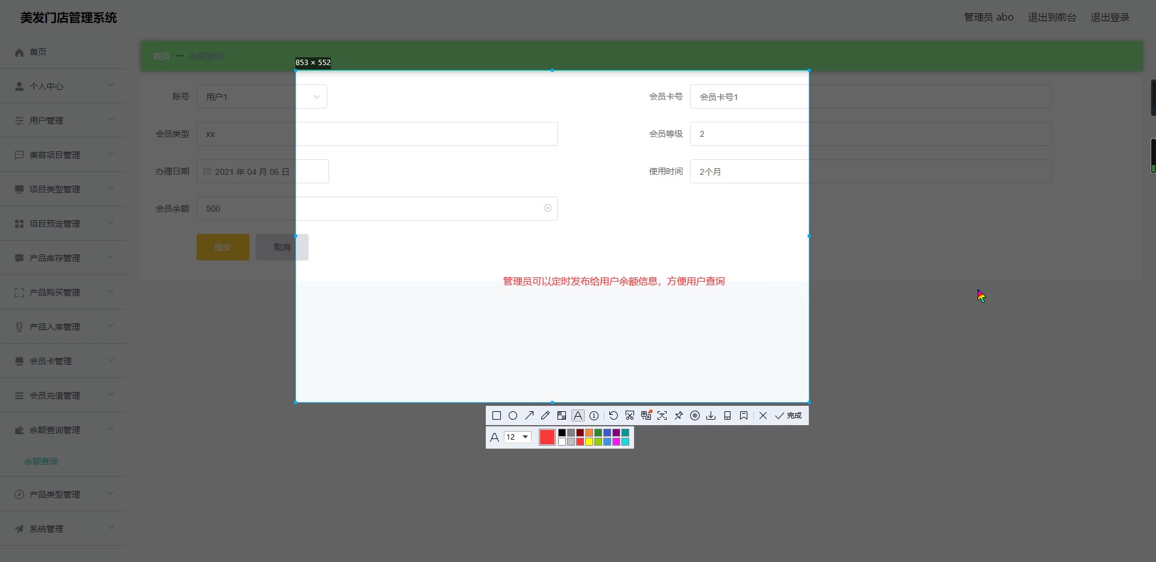Open the 会员充值管理 menu item
The height and width of the screenshot is (562, 1156).
[63, 396]
